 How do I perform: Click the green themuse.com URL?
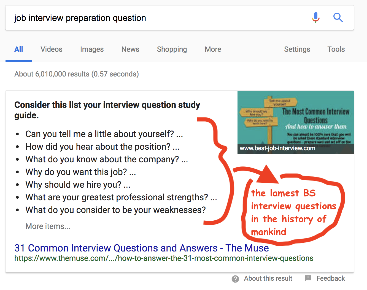pos(164,258)
